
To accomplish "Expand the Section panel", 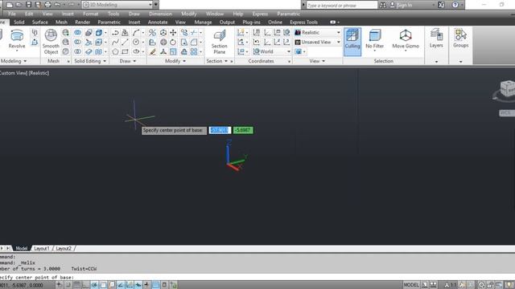I will pyautogui.click(x=216, y=61).
